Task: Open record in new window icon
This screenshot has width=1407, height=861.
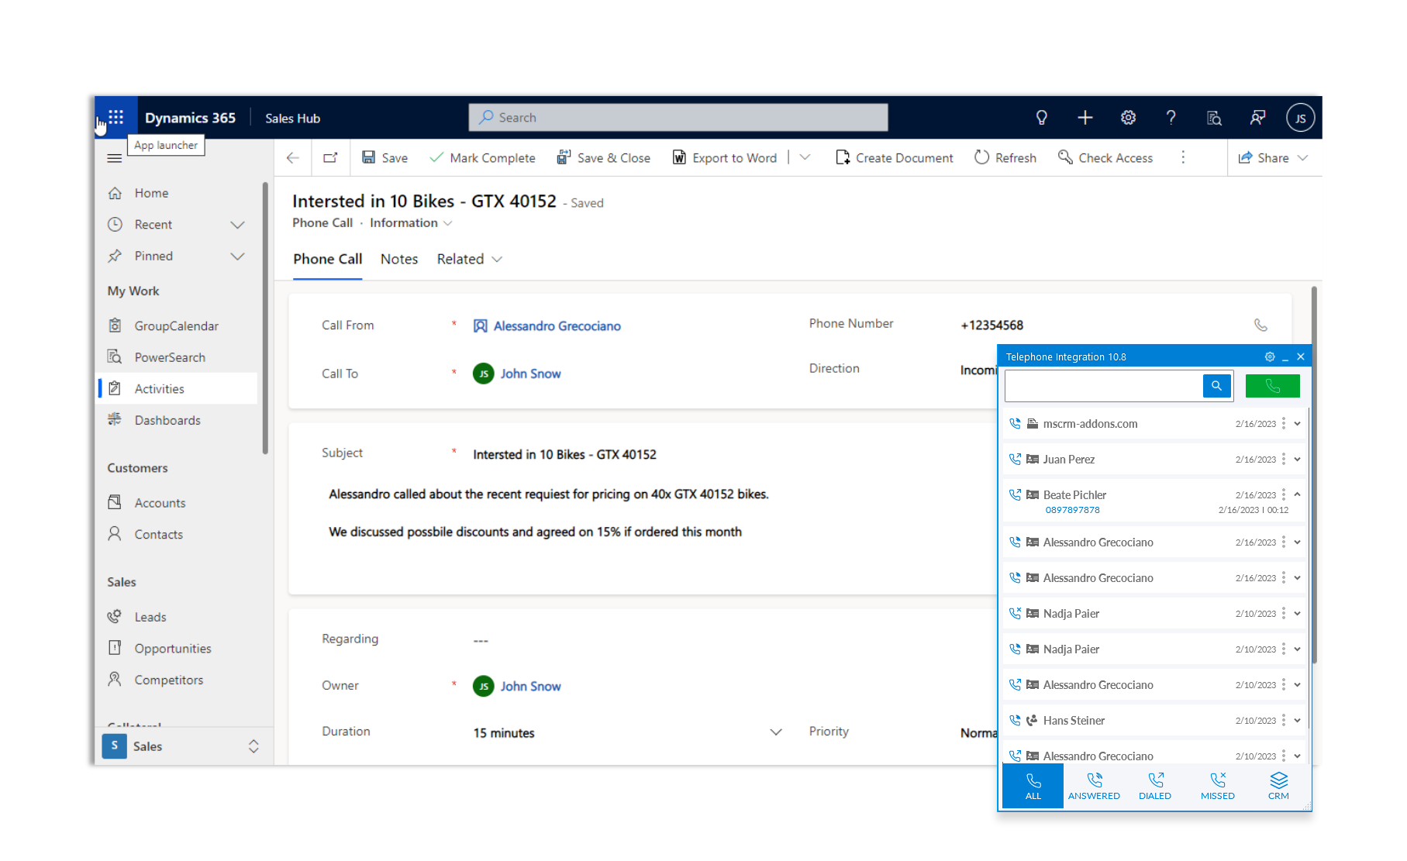Action: 330,158
